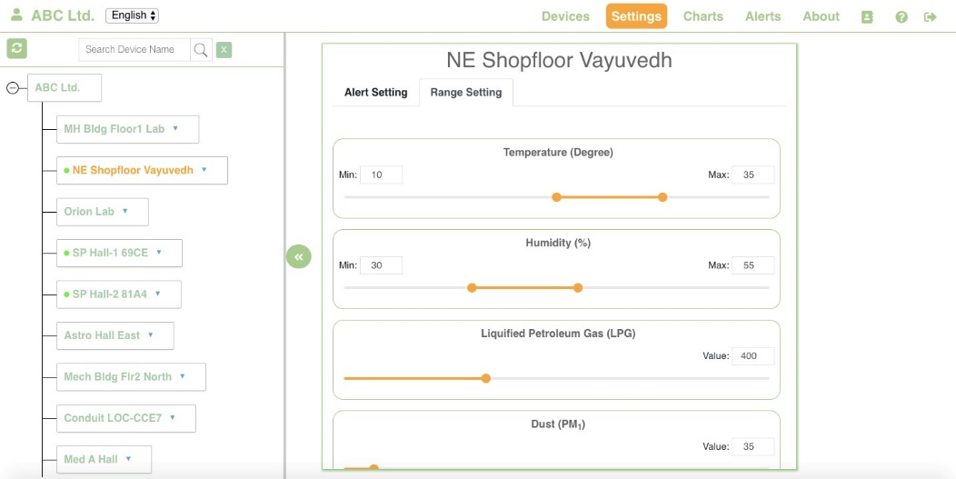Click the search magnifier icon
This screenshot has height=479, width=956.
(201, 50)
